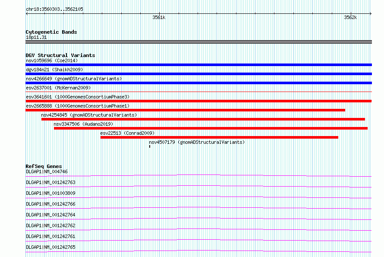This screenshot has width=384, height=257.
Task: Open transcript DLGAP1|NM_001242766 label
Action: [x=50, y=204]
